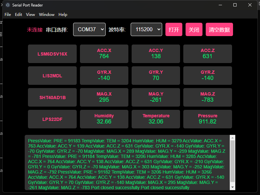Click the 未连接 connection status label
This screenshot has width=260, height=195.
tap(35, 30)
